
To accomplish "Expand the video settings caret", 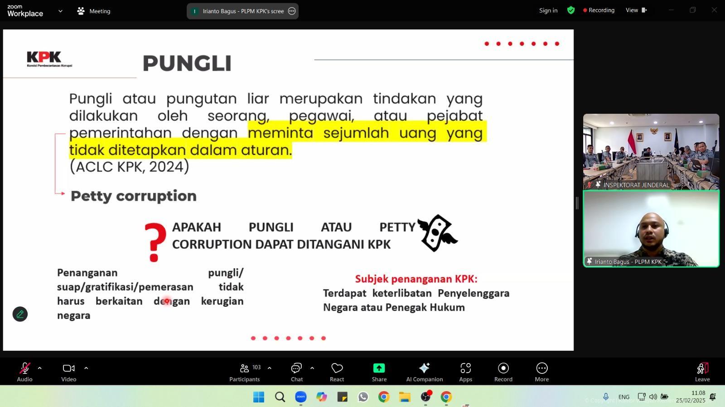I will (x=86, y=368).
